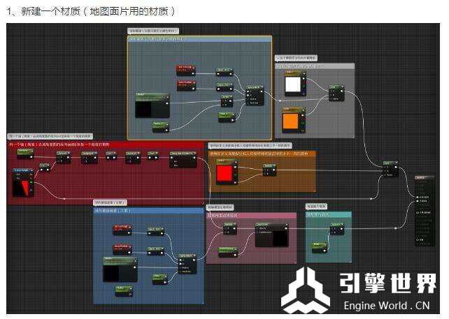Select the node just left of material output

(x=390, y=168)
